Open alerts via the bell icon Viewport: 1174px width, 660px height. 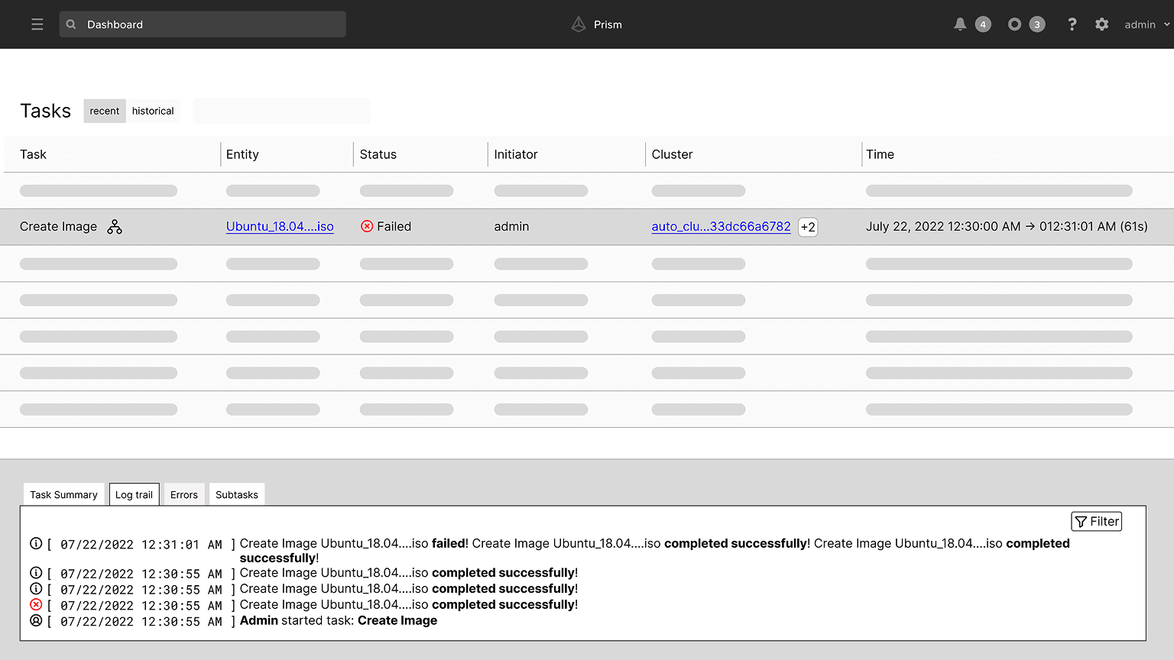coord(960,24)
